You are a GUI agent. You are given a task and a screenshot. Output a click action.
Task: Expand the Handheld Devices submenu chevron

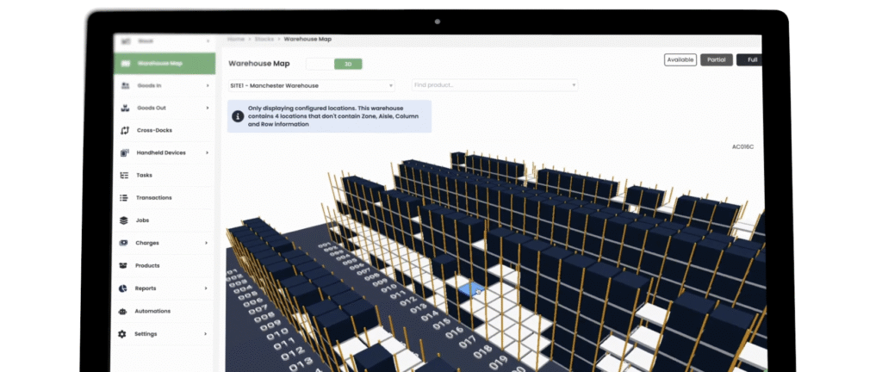tap(207, 152)
